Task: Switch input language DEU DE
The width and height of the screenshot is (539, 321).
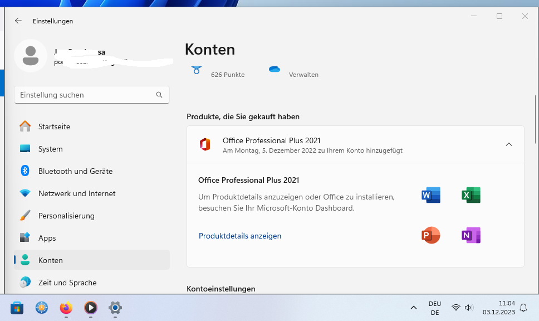Action: (x=435, y=308)
